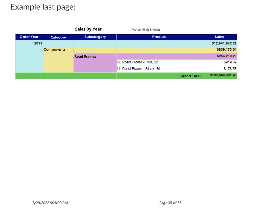Click the Grand Total label cell
Viewport: 258px width, 224px height.
(190, 75)
